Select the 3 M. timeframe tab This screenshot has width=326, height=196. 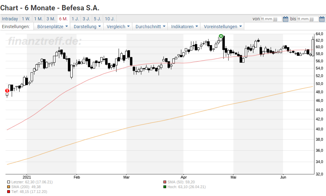[x=51, y=19]
